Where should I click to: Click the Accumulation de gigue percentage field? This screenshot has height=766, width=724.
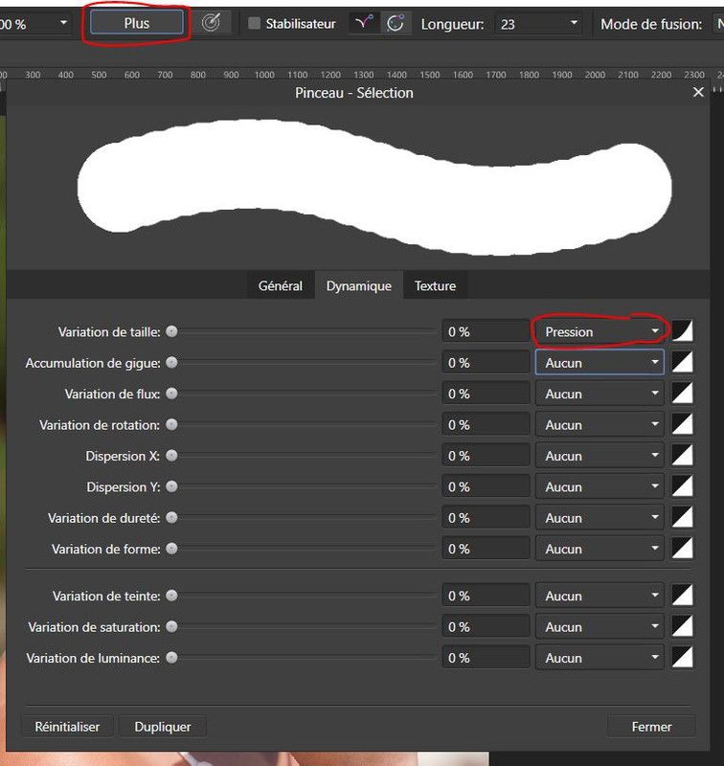(x=486, y=363)
